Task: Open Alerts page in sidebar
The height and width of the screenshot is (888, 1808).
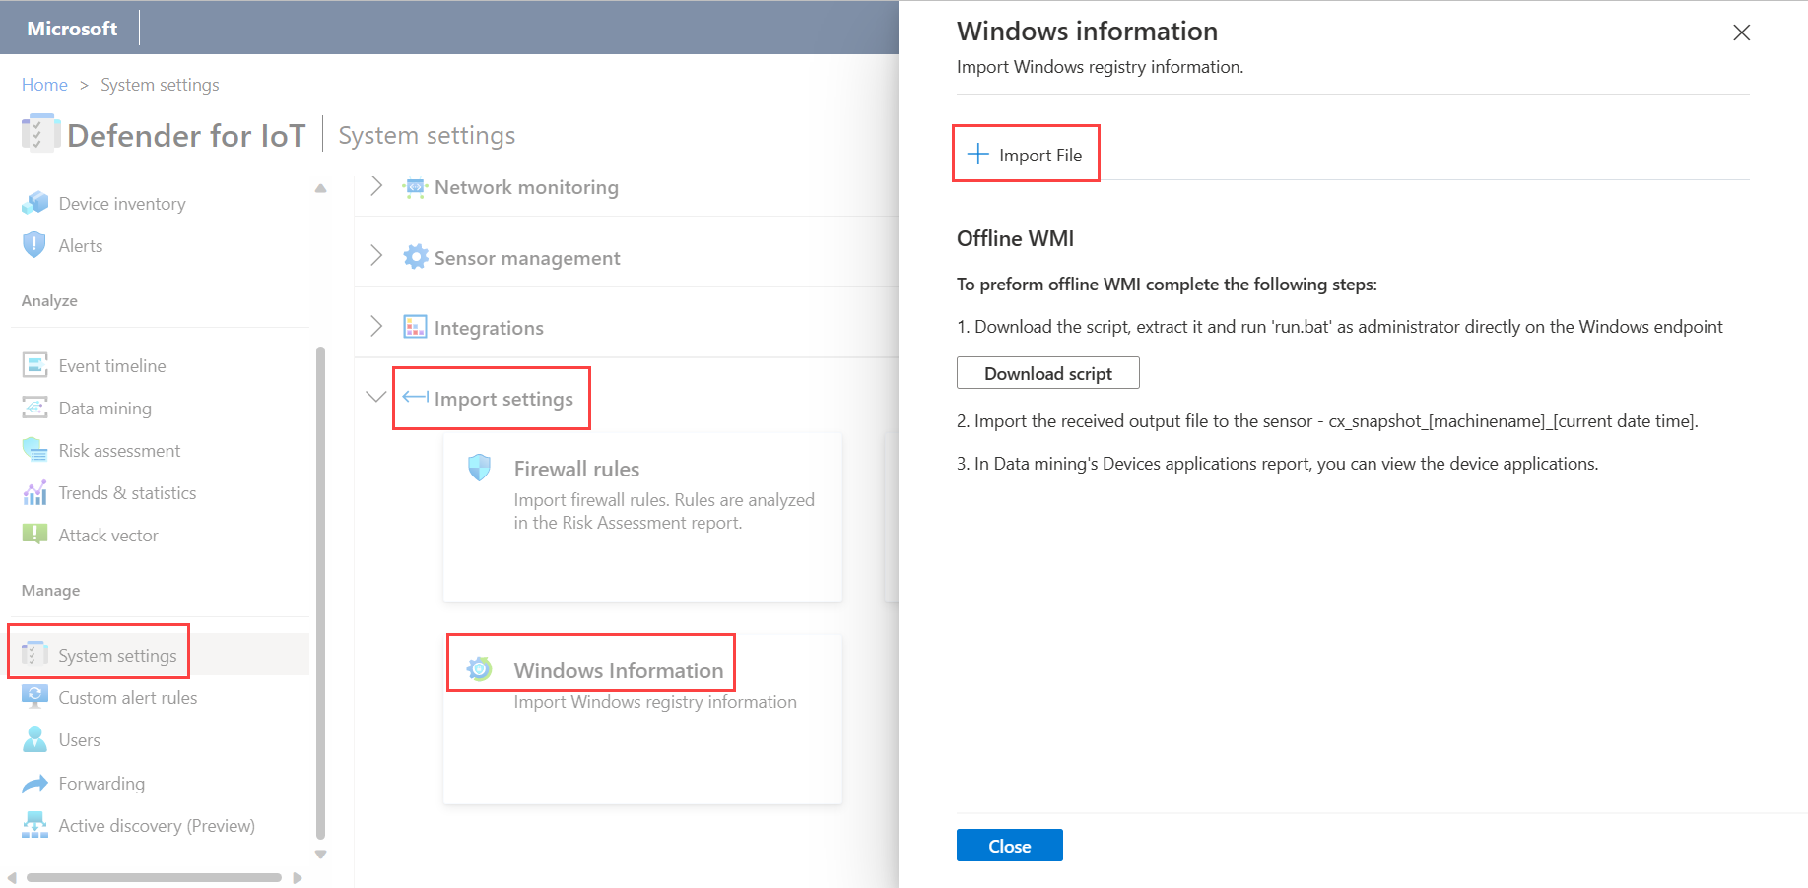Action: point(81,246)
